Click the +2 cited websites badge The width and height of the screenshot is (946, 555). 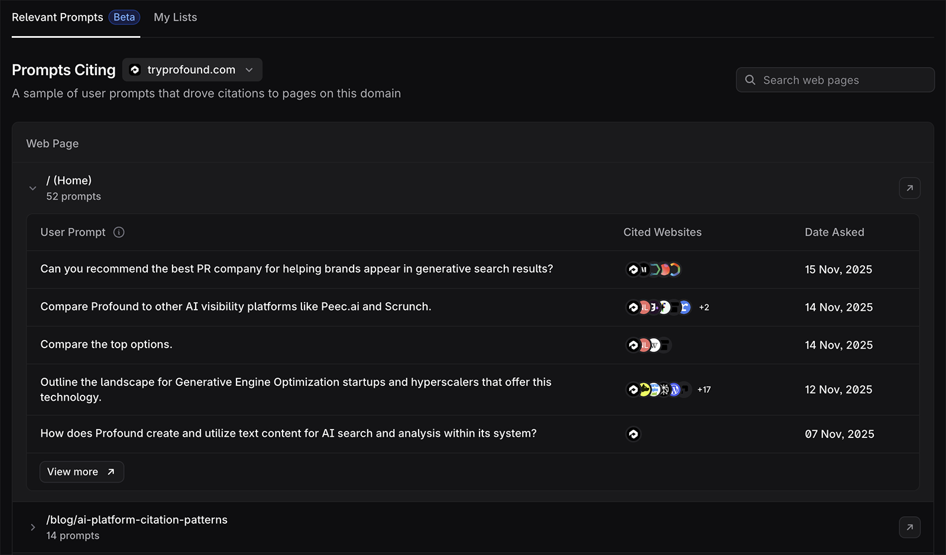click(704, 307)
